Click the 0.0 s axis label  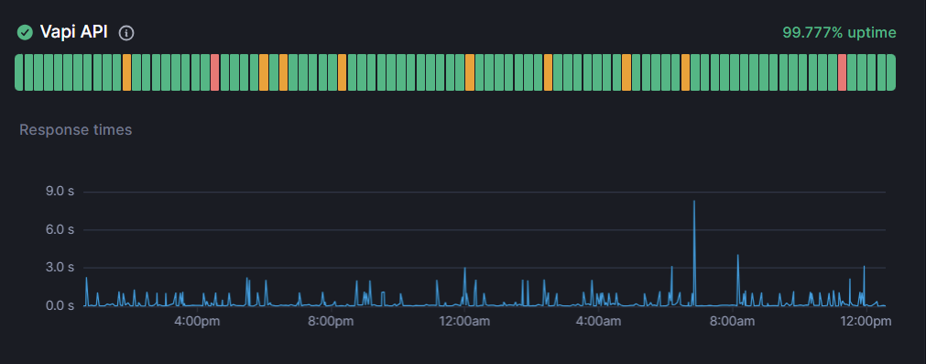(x=59, y=305)
